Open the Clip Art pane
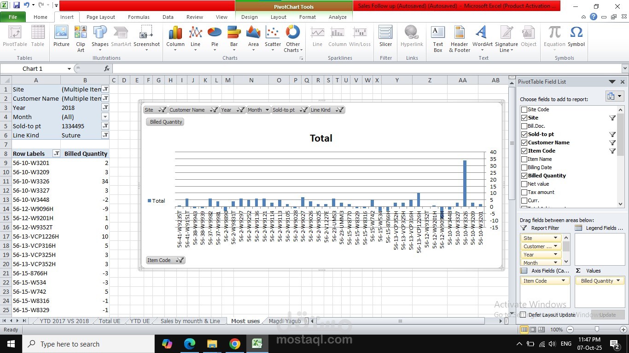This screenshot has height=353, width=629. (81, 39)
